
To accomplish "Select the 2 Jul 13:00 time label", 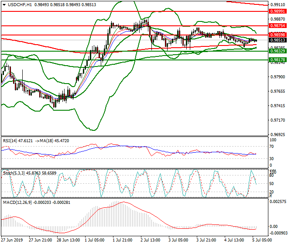I will 150,240.
